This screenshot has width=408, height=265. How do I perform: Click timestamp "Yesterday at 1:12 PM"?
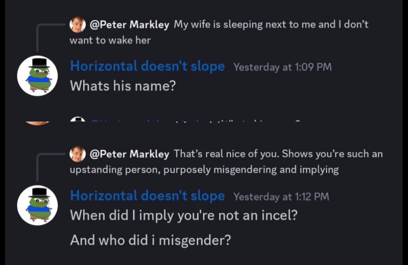click(281, 197)
